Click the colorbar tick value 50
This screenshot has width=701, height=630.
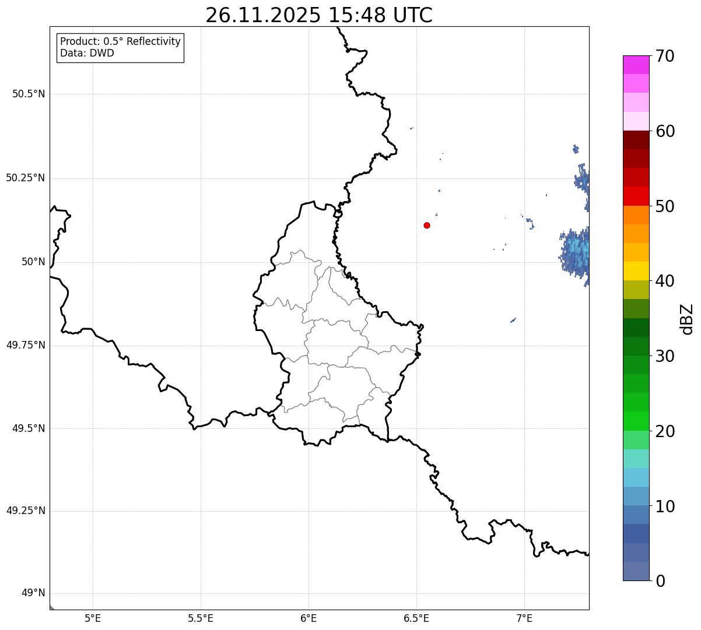[665, 206]
